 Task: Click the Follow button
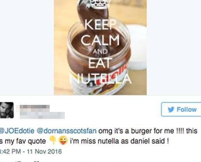[181, 110]
